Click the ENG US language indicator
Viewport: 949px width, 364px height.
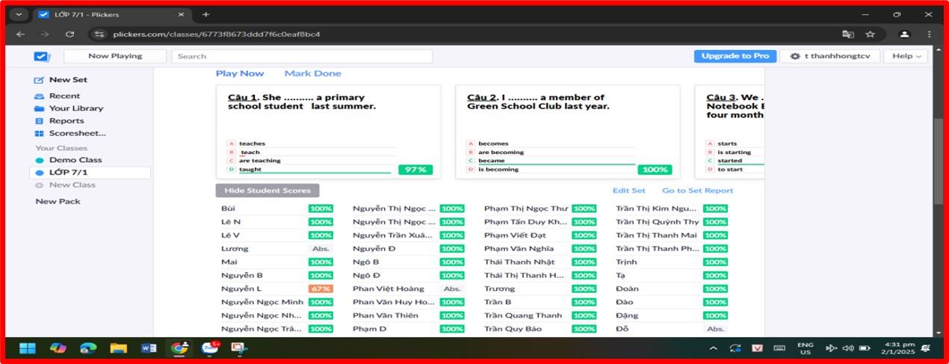click(805, 348)
